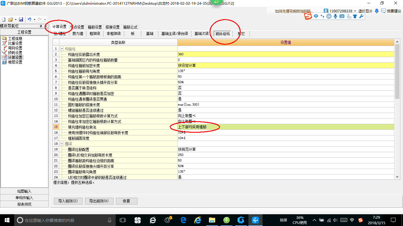Open account 13907298339 dropdown
The image size is (403, 226).
tap(355, 11)
